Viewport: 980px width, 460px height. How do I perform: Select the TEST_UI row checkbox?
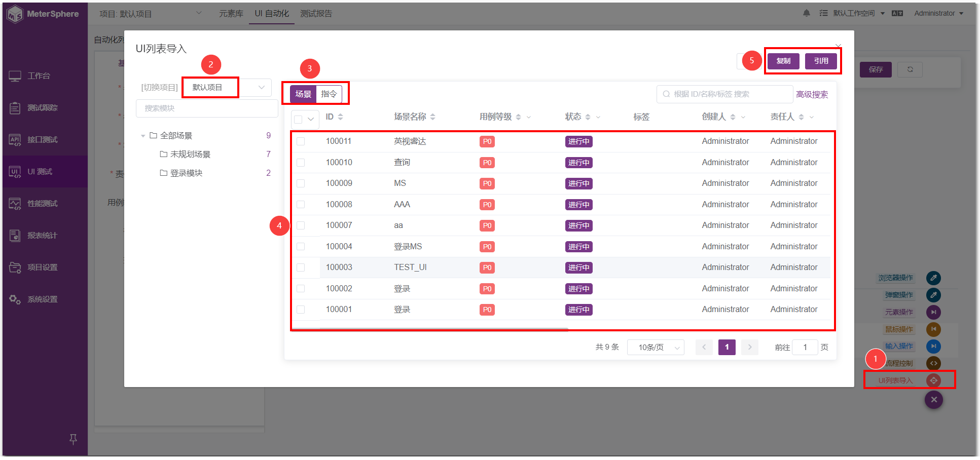301,267
